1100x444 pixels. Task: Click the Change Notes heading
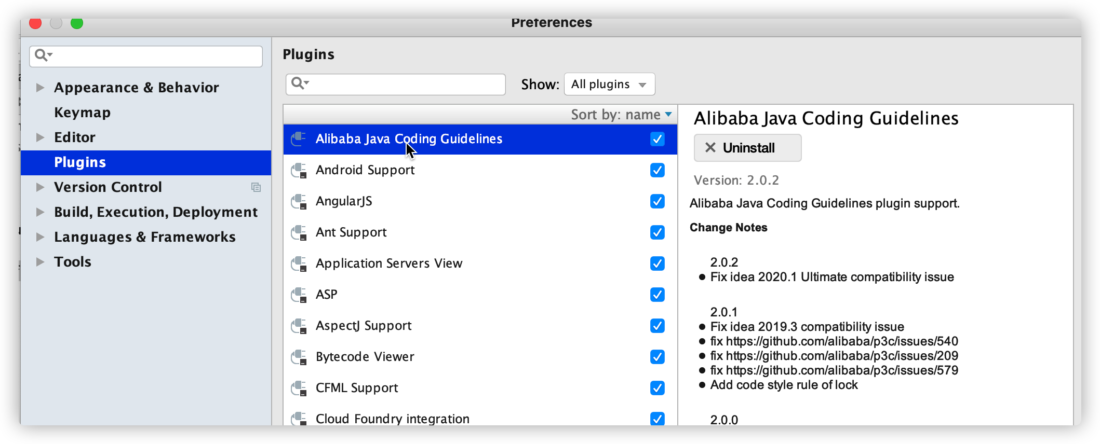pos(728,228)
